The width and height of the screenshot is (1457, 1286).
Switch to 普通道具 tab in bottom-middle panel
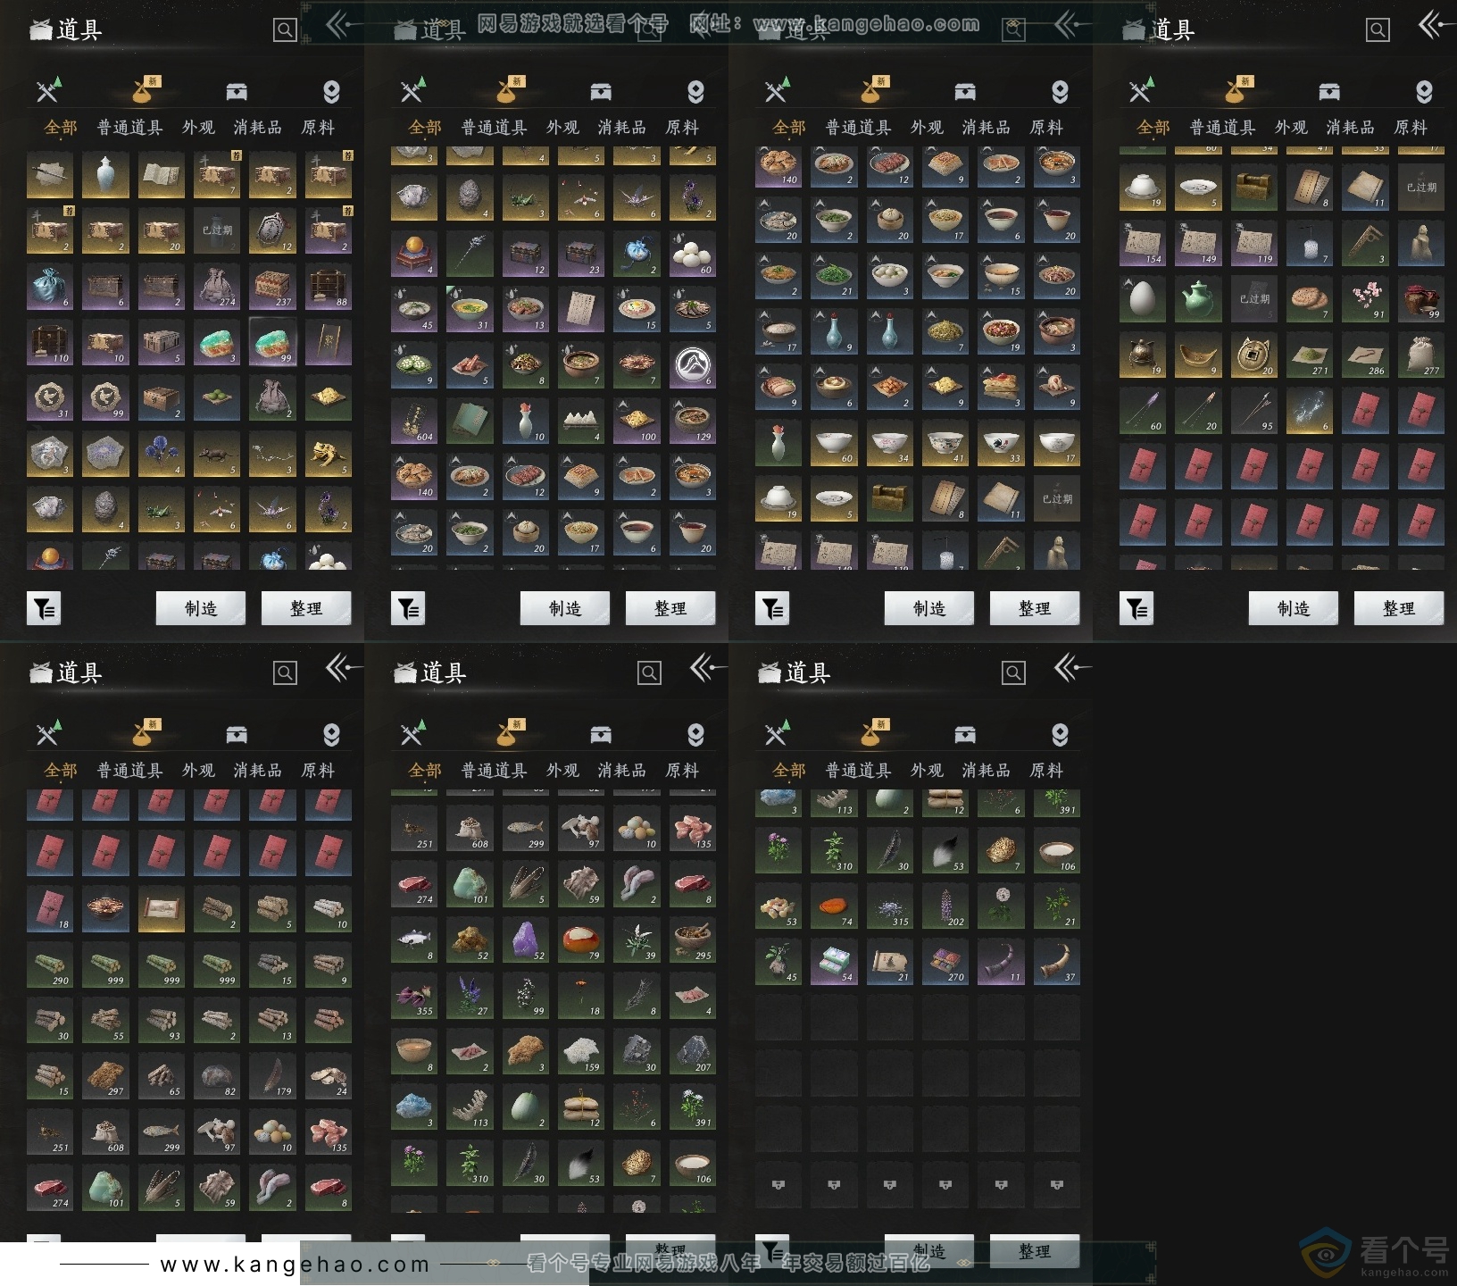click(x=494, y=771)
